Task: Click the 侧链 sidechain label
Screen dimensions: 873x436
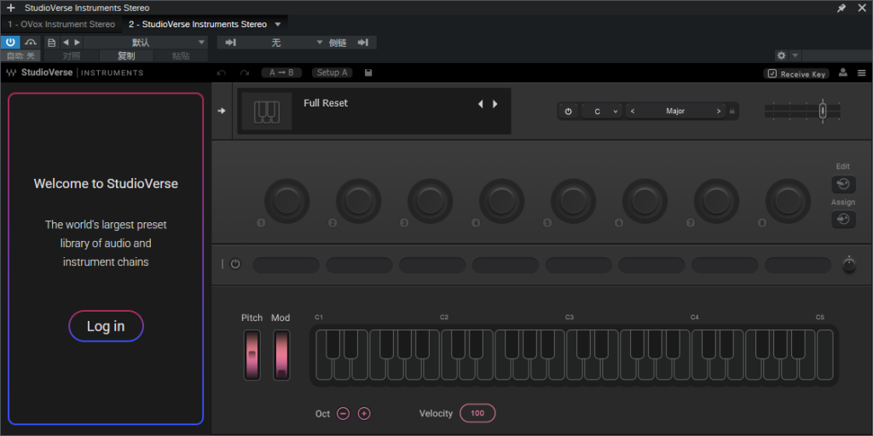Action: point(338,43)
